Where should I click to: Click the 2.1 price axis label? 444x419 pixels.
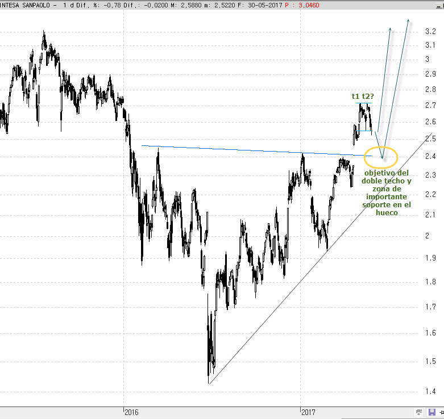point(430,215)
